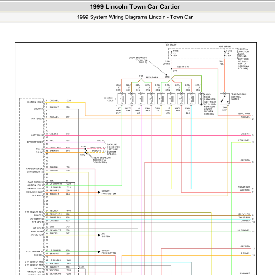The height and width of the screenshot is (275, 275).
Task: Click wire label 'BLK/PNK 136' at pin 21
Action: tap(60, 167)
